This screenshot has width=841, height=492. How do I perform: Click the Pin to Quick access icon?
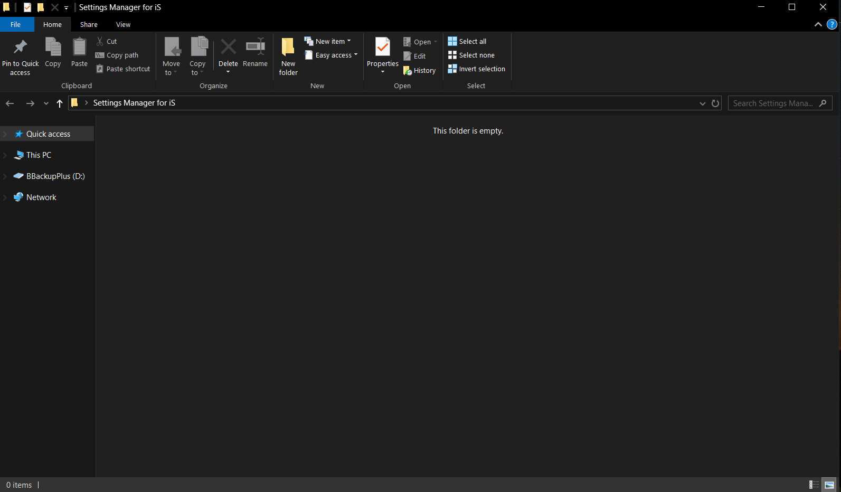point(20,48)
